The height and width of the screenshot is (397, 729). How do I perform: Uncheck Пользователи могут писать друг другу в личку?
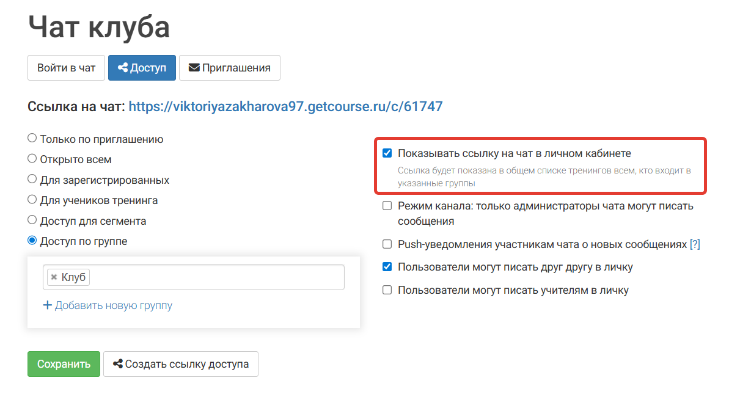click(387, 267)
